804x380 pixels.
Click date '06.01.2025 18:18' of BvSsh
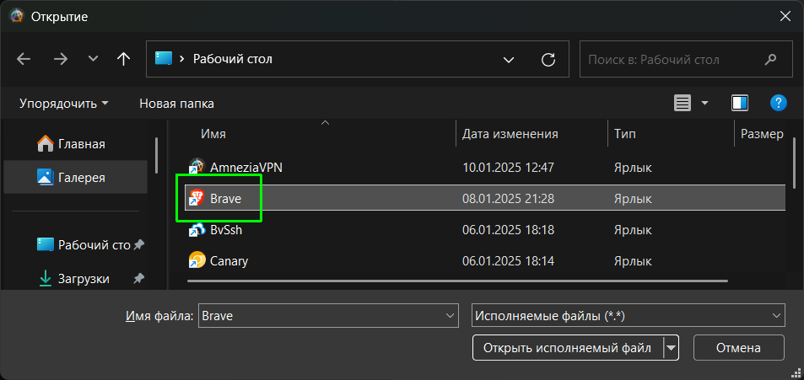(508, 230)
